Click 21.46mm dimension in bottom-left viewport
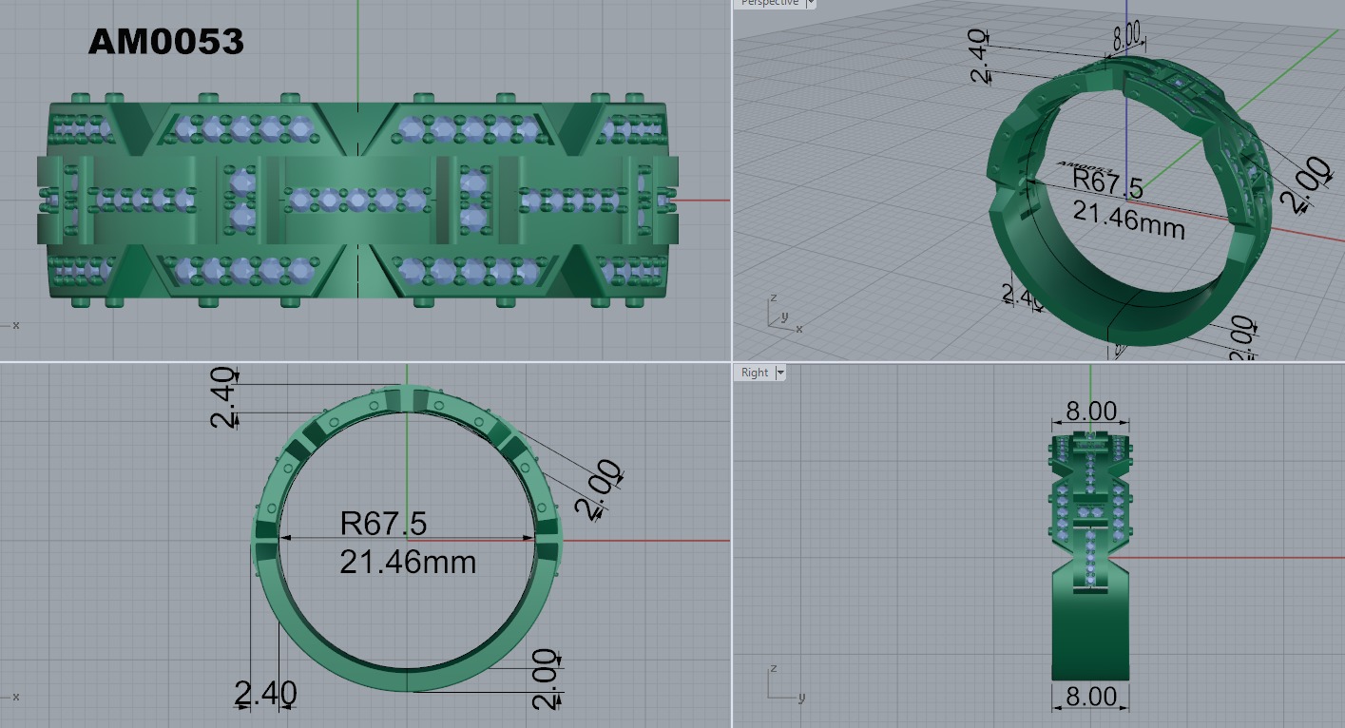 408,562
